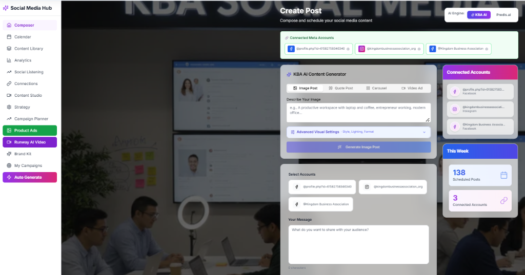Click the Carousel tab's grid icon

point(368,88)
